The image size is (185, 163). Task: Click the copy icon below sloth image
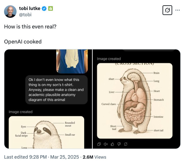99,144
